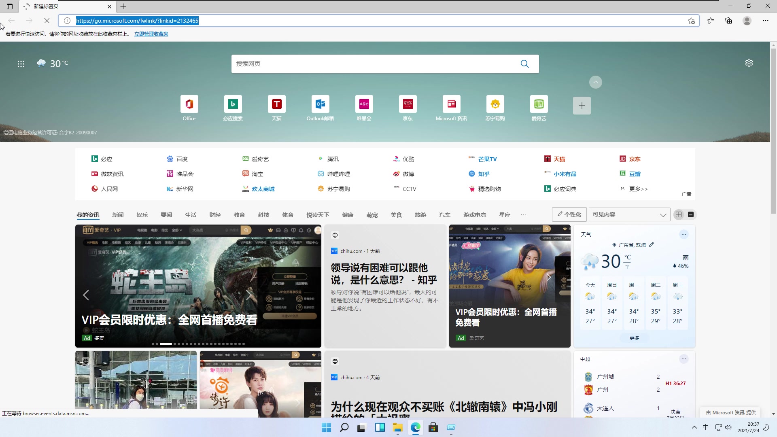Select the 我的资讯 tab
This screenshot has height=437, width=777.
click(x=88, y=215)
